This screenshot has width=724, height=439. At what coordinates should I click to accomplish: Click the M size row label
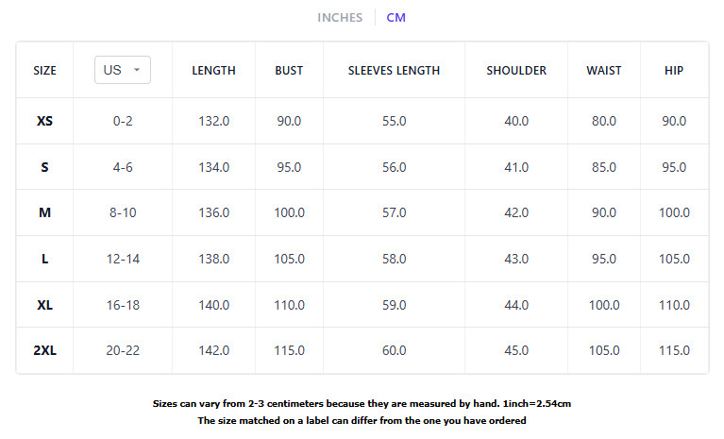[x=44, y=212]
